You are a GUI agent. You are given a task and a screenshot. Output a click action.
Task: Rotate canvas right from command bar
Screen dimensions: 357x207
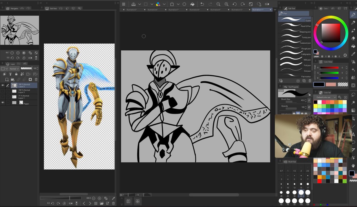[242, 4]
